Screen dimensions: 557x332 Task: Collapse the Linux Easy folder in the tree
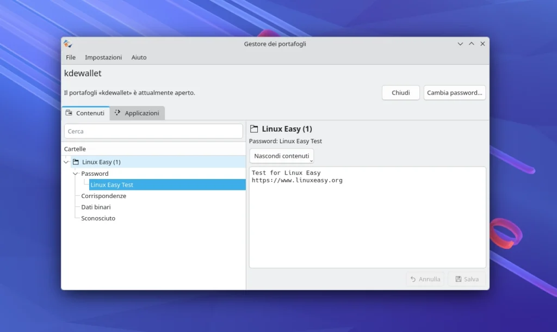(x=66, y=162)
